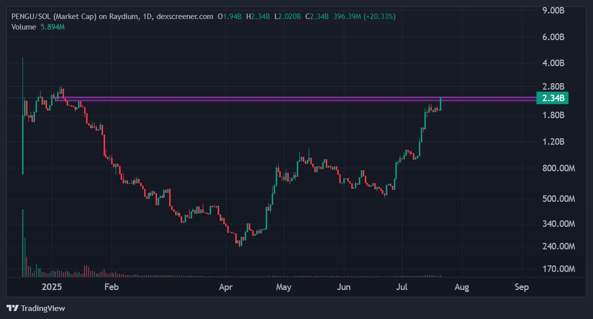Image resolution: width=593 pixels, height=319 pixels.
Task: Click the latest green candle at resistance
Action: click(440, 104)
